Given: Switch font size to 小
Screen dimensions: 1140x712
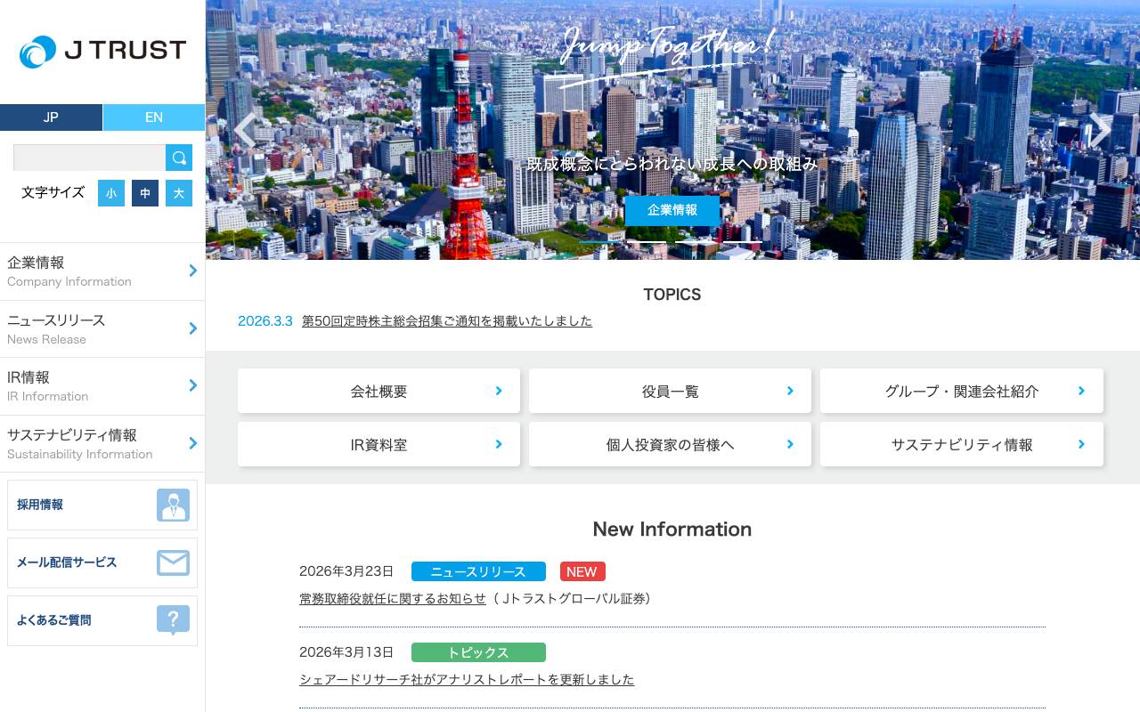Looking at the screenshot, I should pyautogui.click(x=110, y=192).
